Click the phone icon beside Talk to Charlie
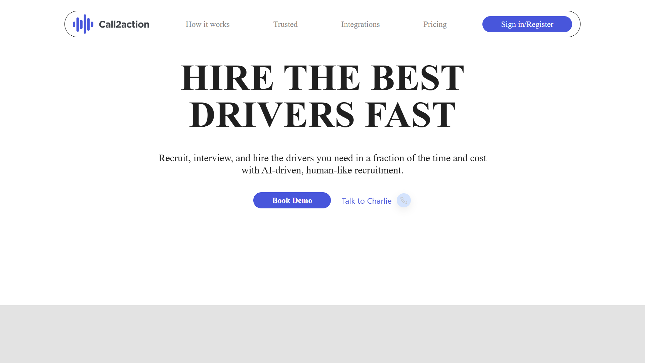The width and height of the screenshot is (645, 363). pos(403,200)
